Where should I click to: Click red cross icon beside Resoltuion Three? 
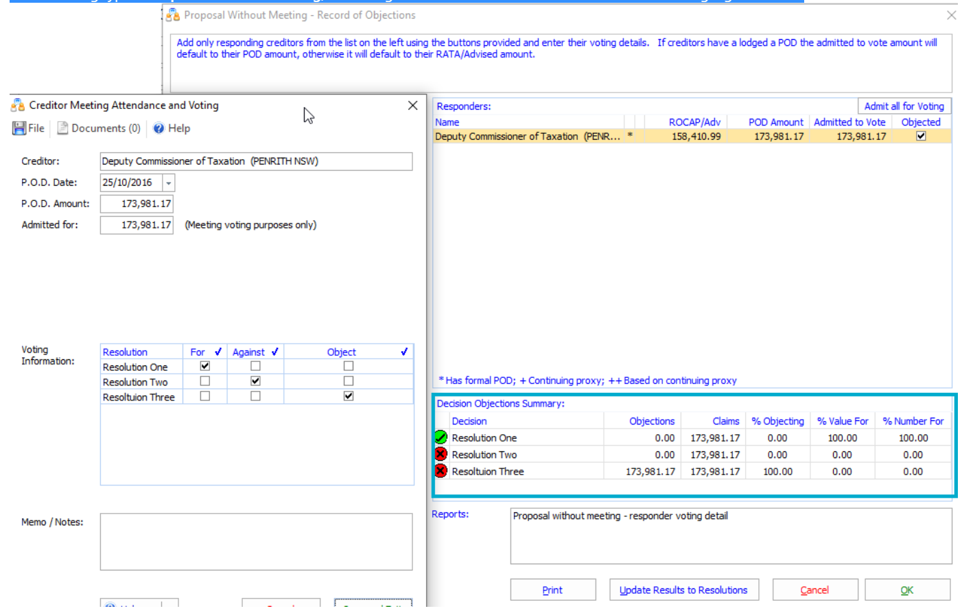click(x=441, y=471)
